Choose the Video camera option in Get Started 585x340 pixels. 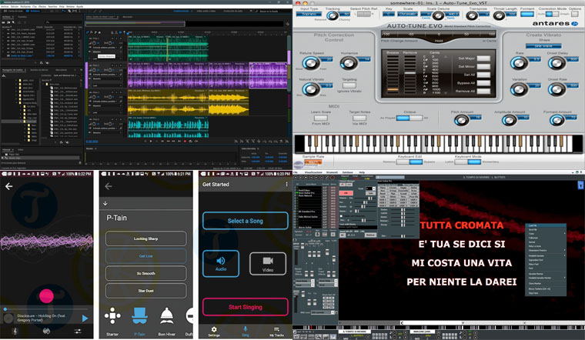[x=268, y=264]
